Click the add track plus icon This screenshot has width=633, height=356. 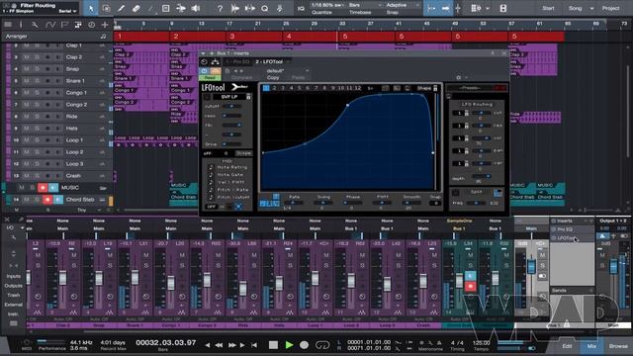pyautogui.click(x=105, y=25)
